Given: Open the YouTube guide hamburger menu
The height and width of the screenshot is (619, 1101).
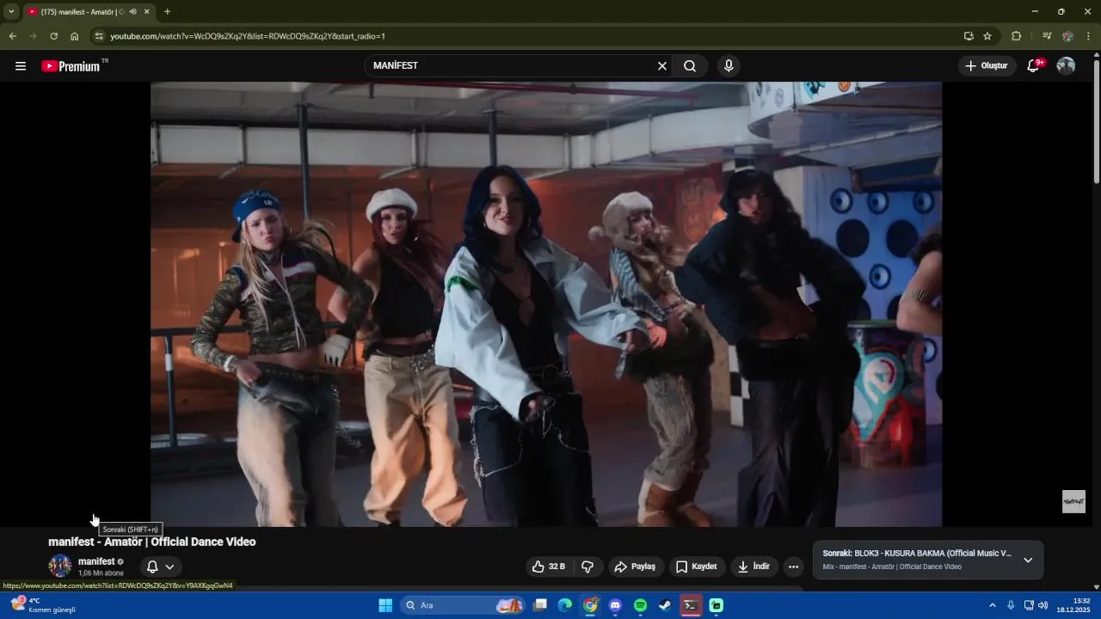Looking at the screenshot, I should point(21,66).
